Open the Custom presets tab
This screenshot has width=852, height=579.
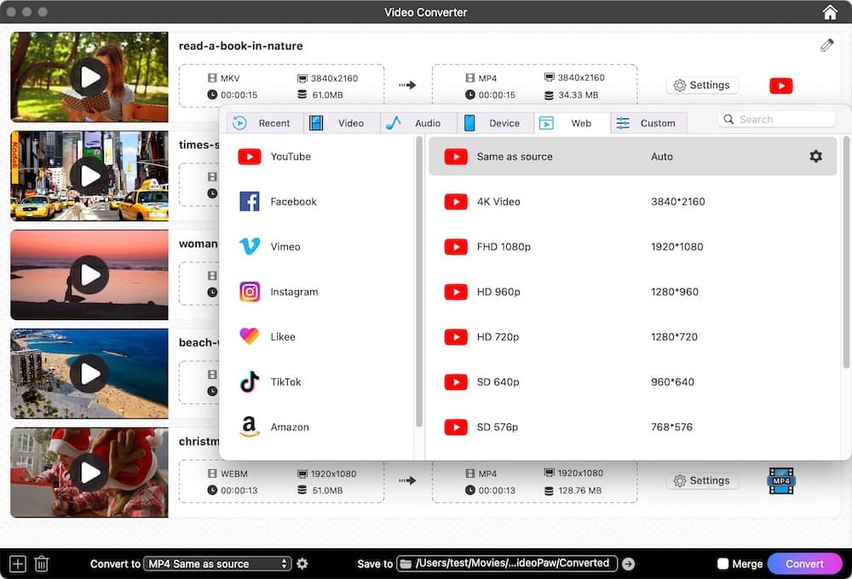(x=649, y=123)
